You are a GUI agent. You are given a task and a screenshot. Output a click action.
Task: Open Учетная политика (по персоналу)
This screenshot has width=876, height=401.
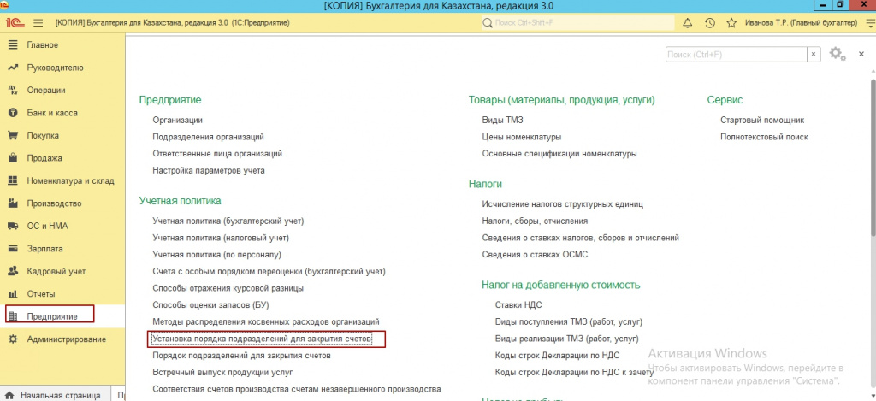[216, 255]
